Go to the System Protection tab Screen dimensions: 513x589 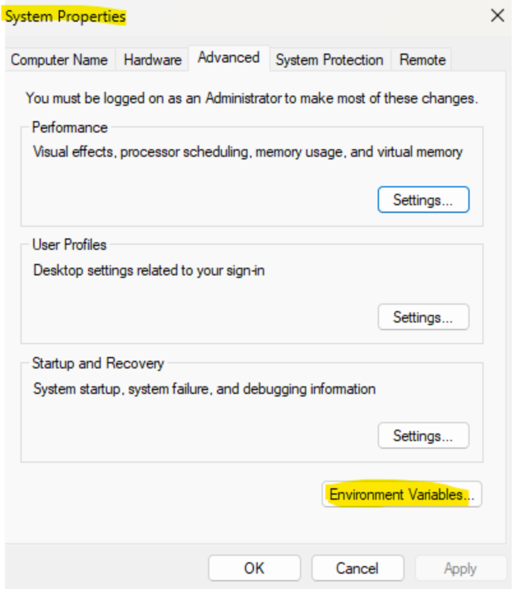click(x=329, y=60)
